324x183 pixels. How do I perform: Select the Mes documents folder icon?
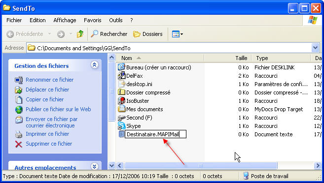[121, 109]
